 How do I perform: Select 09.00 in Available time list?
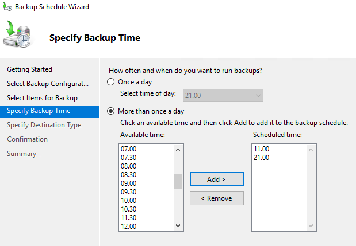(x=128, y=183)
